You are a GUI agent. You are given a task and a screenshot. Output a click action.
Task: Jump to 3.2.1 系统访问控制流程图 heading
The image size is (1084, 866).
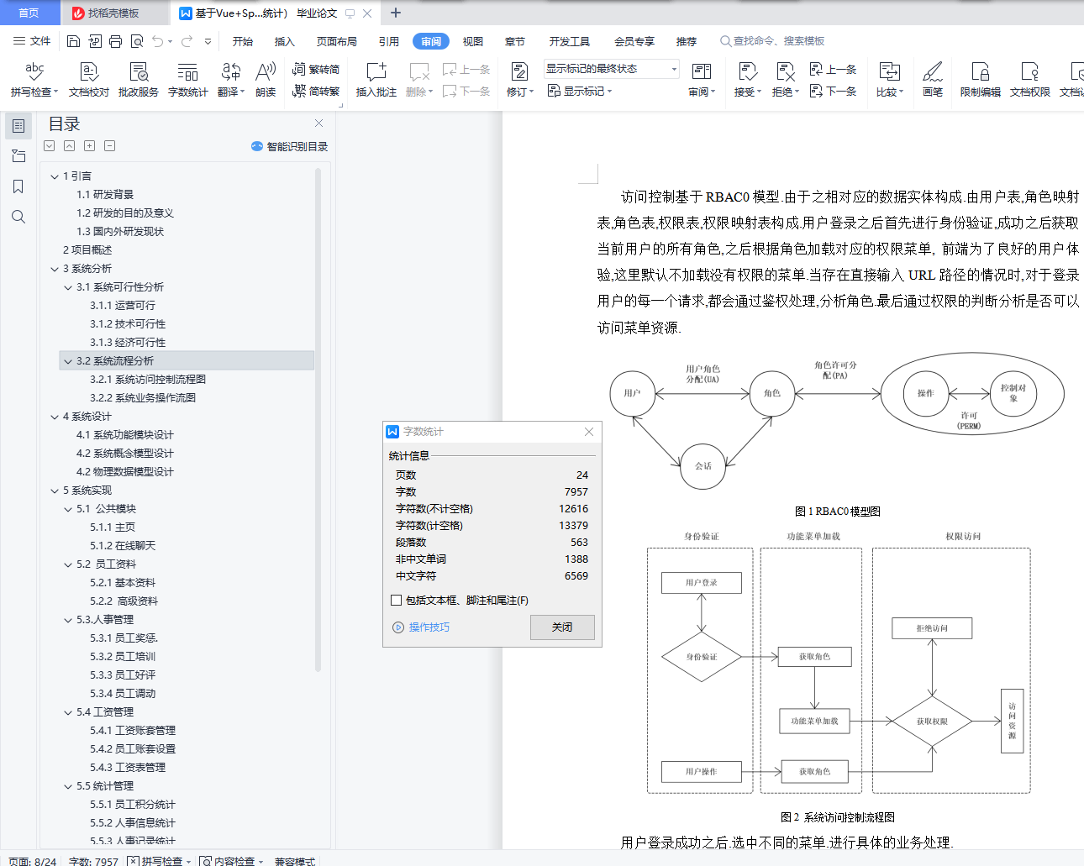(148, 380)
